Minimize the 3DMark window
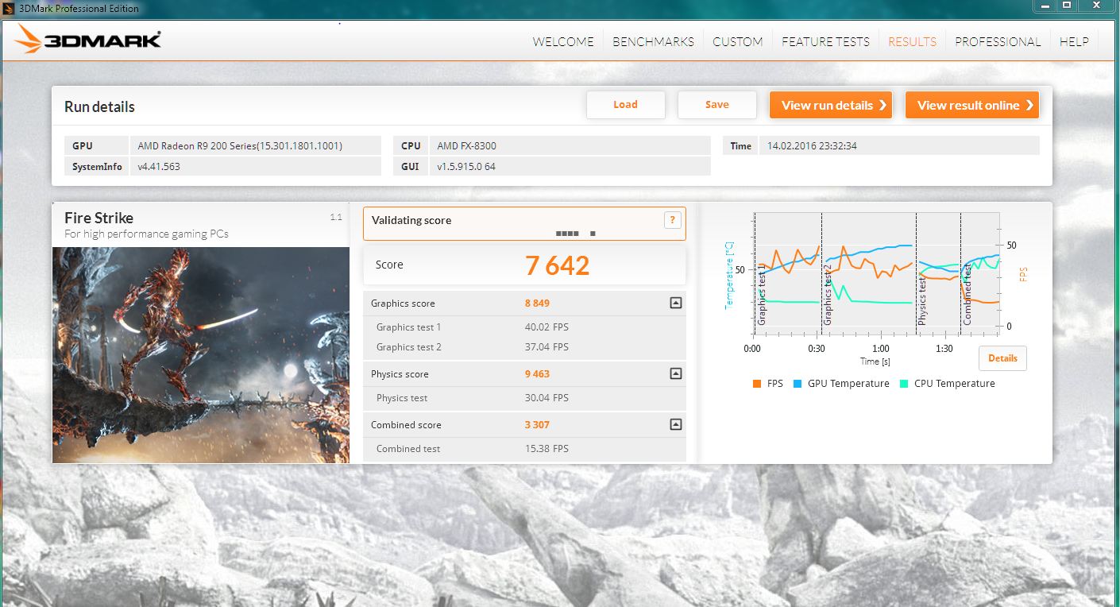 point(1045,6)
